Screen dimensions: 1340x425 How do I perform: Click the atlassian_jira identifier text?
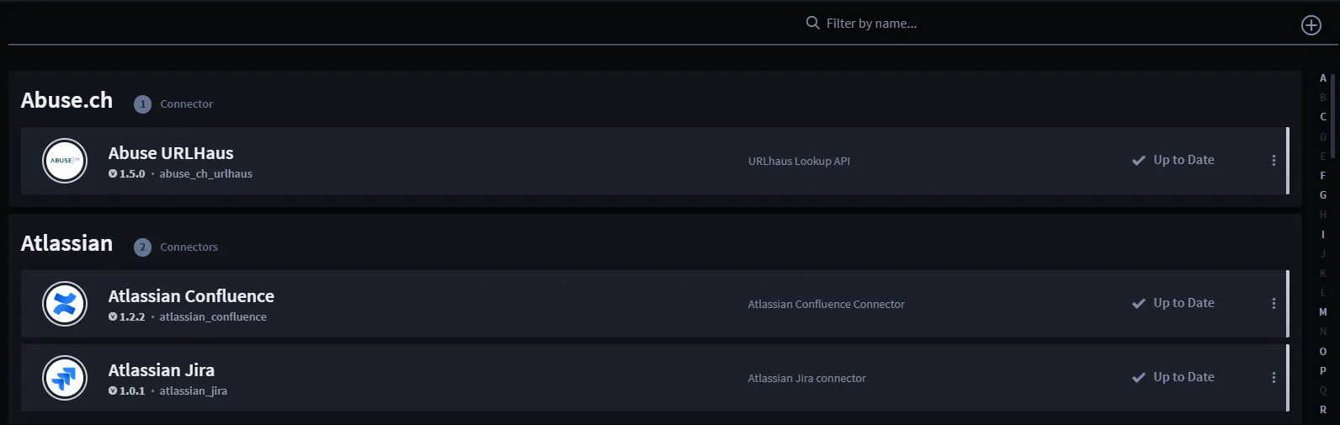click(x=193, y=391)
